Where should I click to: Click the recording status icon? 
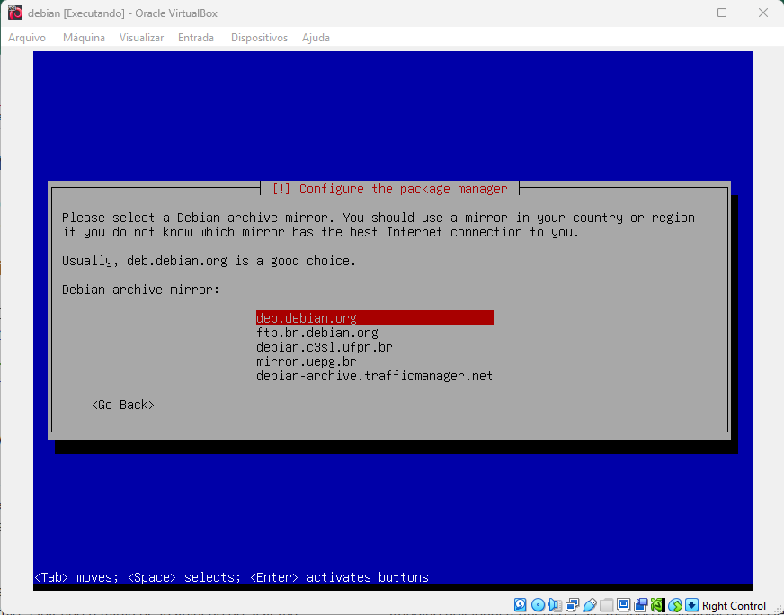[x=640, y=605]
